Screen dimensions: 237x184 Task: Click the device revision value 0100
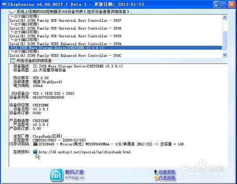pos(36,113)
